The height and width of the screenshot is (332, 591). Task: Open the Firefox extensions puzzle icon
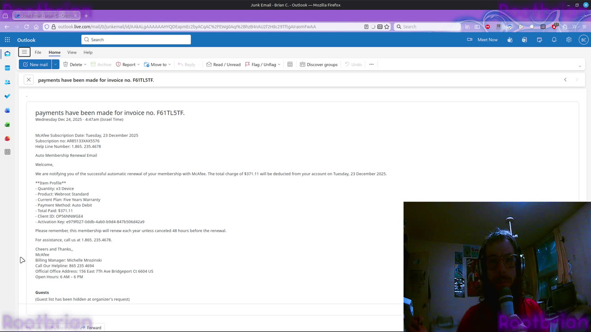564,27
